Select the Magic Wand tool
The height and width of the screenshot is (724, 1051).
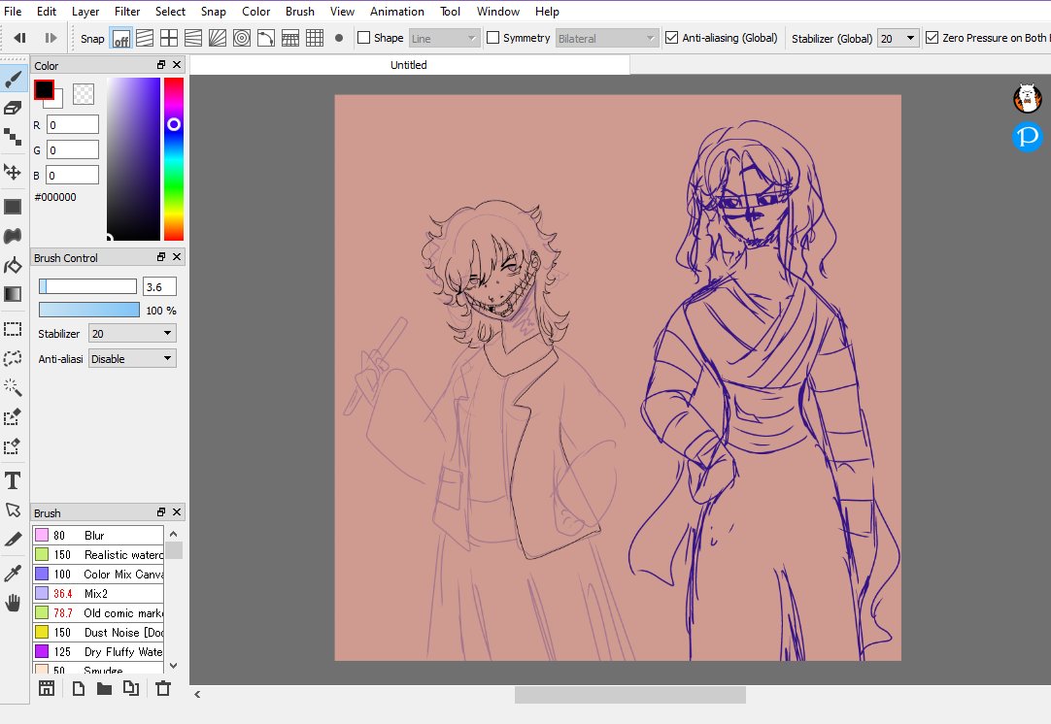13,387
